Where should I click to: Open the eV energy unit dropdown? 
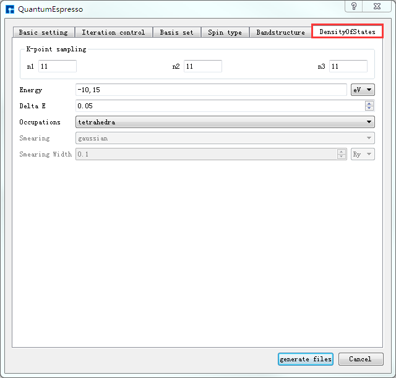[363, 90]
